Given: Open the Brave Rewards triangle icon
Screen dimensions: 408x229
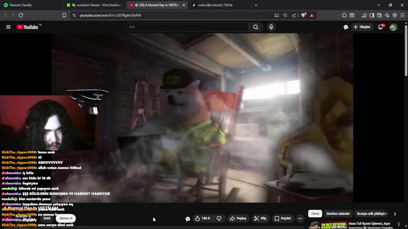Looking at the screenshot, I should [x=311, y=15].
